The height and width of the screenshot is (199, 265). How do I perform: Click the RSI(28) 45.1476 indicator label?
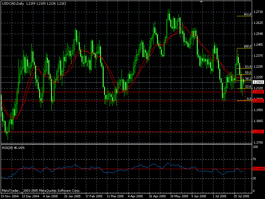[13, 148]
